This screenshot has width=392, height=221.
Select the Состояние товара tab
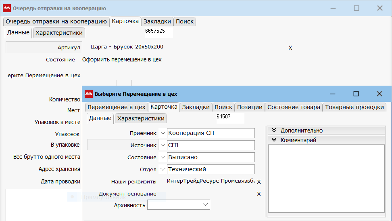click(294, 107)
